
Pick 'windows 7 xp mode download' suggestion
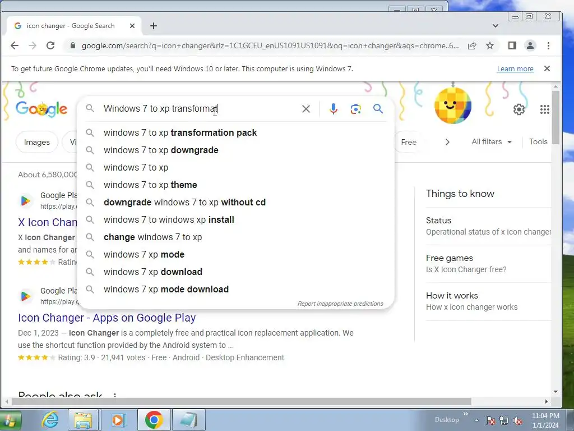(236, 290)
